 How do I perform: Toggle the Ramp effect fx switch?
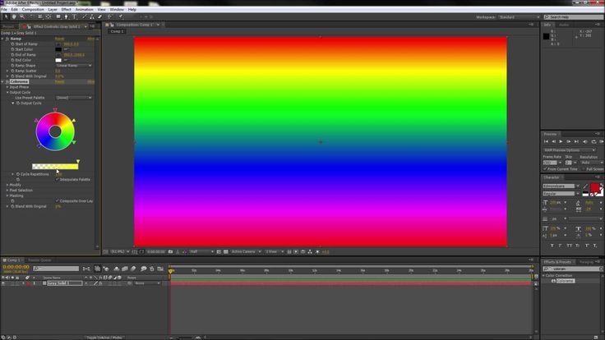pos(7,39)
